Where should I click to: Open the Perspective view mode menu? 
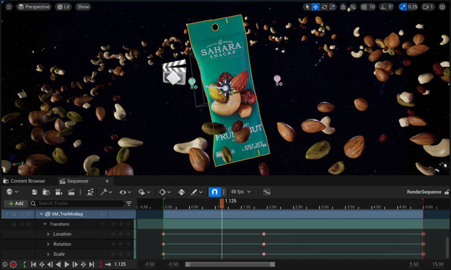33,7
